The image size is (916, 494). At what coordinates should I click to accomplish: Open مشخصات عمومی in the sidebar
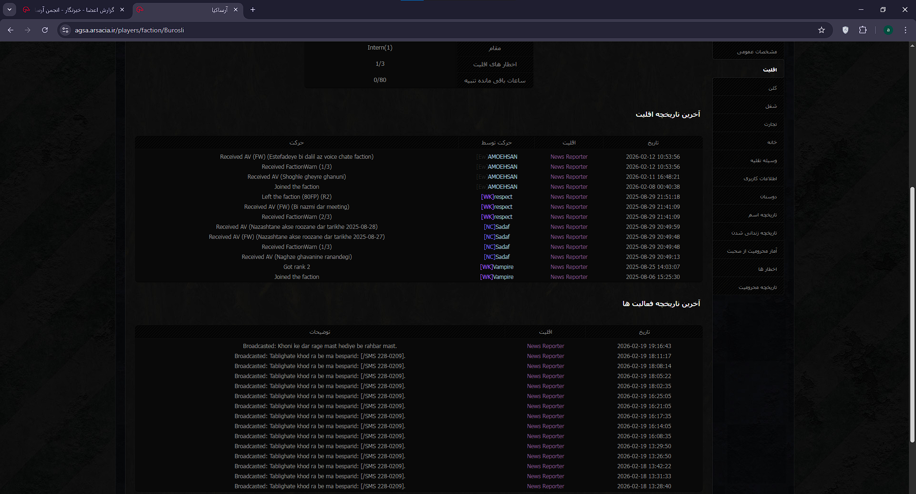tap(757, 51)
